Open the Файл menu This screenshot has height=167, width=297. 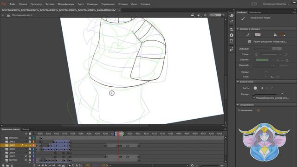[x=13, y=4]
